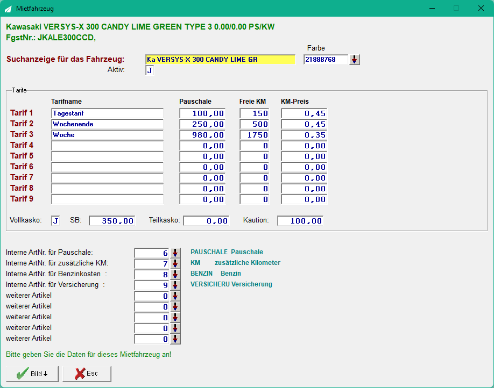The height and width of the screenshot is (388, 494).
Task: Click Tarif 2 Pauschale field 250,00
Action: point(202,124)
